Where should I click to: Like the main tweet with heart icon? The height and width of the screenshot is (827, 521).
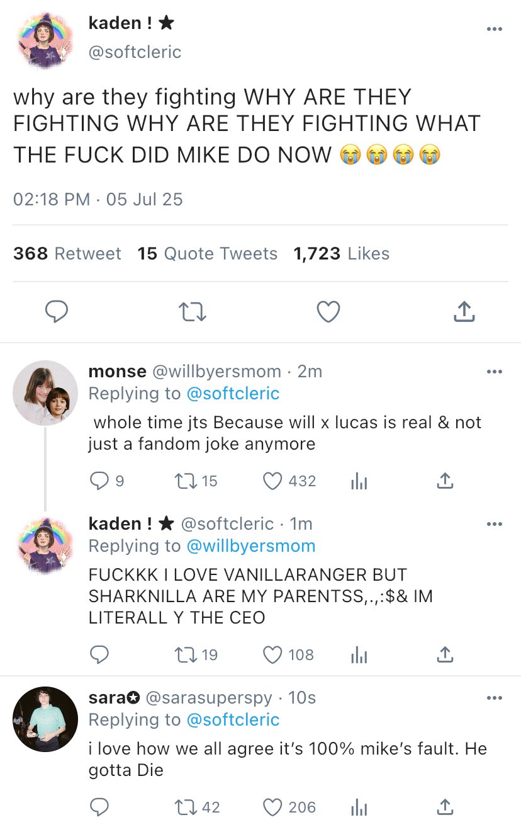328,311
